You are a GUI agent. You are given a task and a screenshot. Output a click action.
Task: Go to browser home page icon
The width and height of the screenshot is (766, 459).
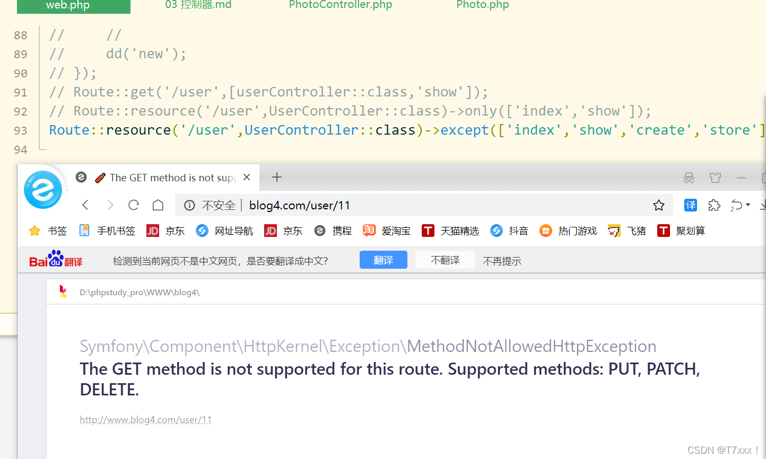tap(158, 205)
